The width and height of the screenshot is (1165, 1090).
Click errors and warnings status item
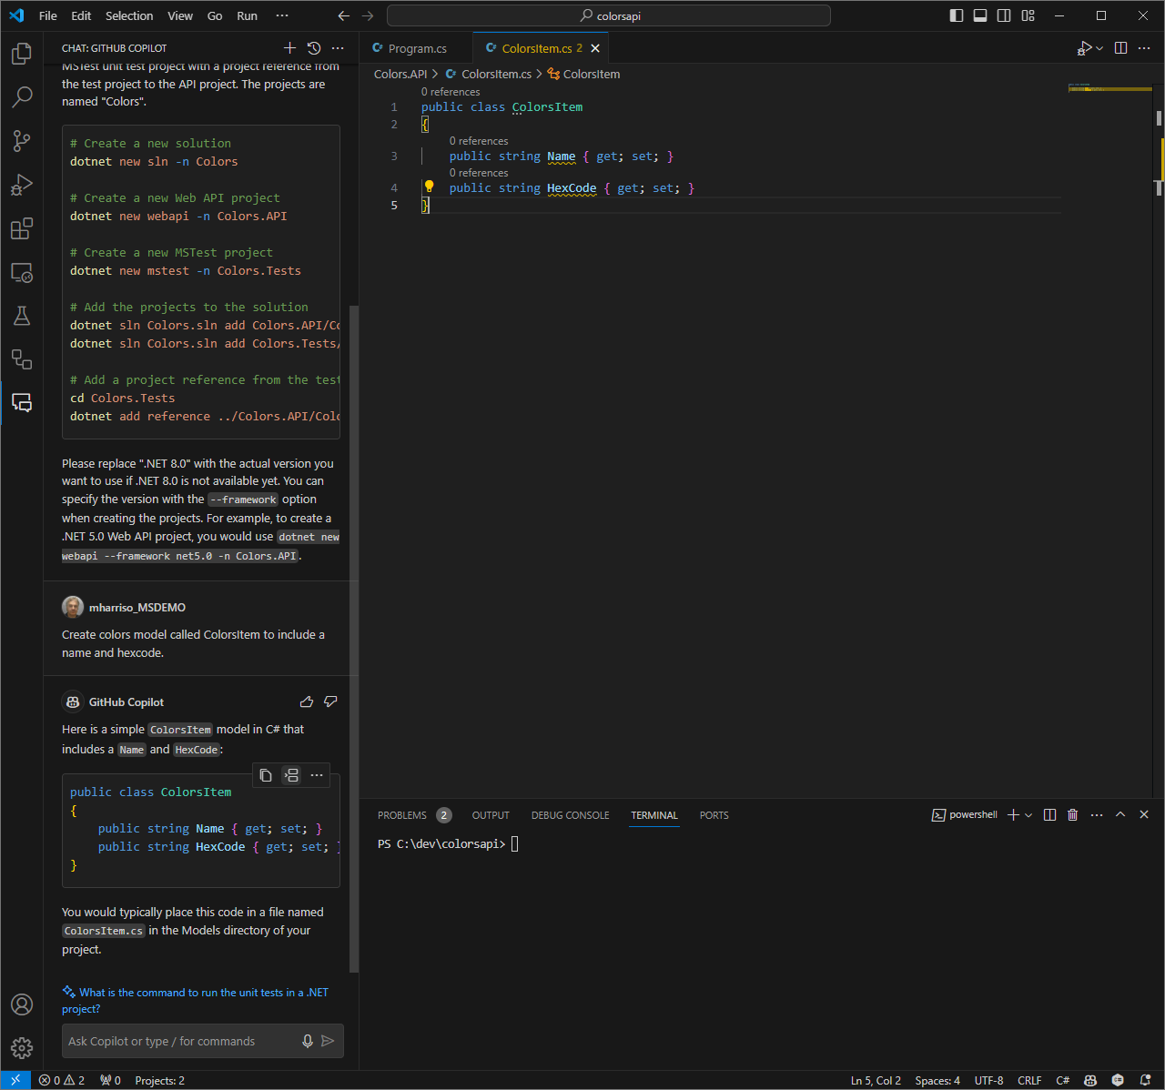coord(62,1080)
